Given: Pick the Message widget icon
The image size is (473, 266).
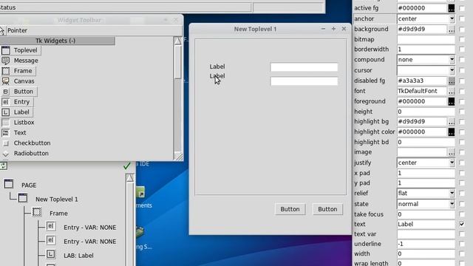Looking at the screenshot, I should pyautogui.click(x=6, y=61).
